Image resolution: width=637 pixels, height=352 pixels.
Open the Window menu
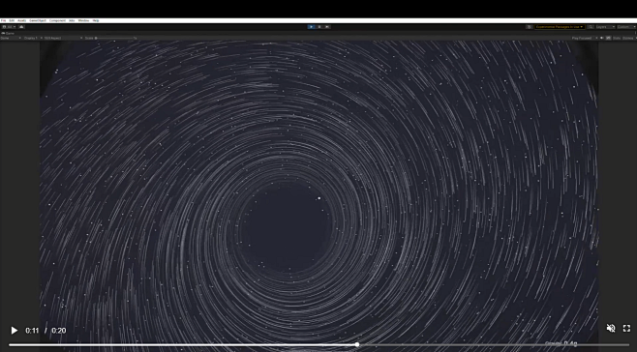(x=83, y=20)
